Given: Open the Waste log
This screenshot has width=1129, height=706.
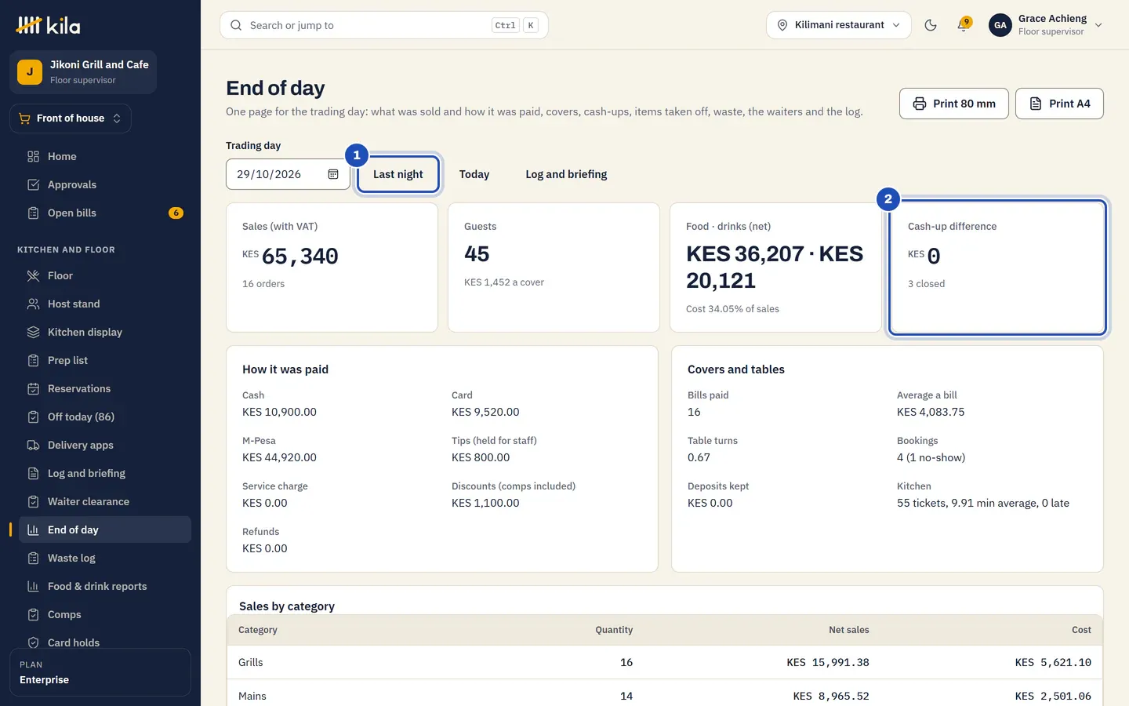Looking at the screenshot, I should [x=105, y=558].
